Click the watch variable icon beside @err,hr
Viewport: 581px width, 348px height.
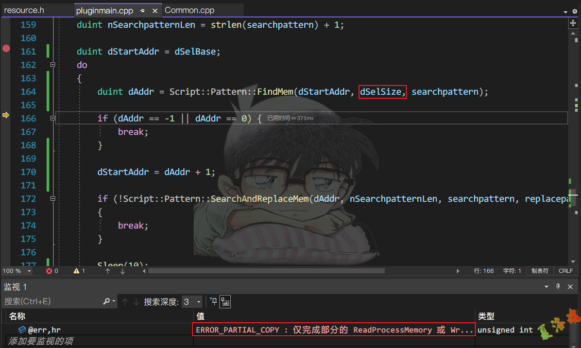click(22, 329)
